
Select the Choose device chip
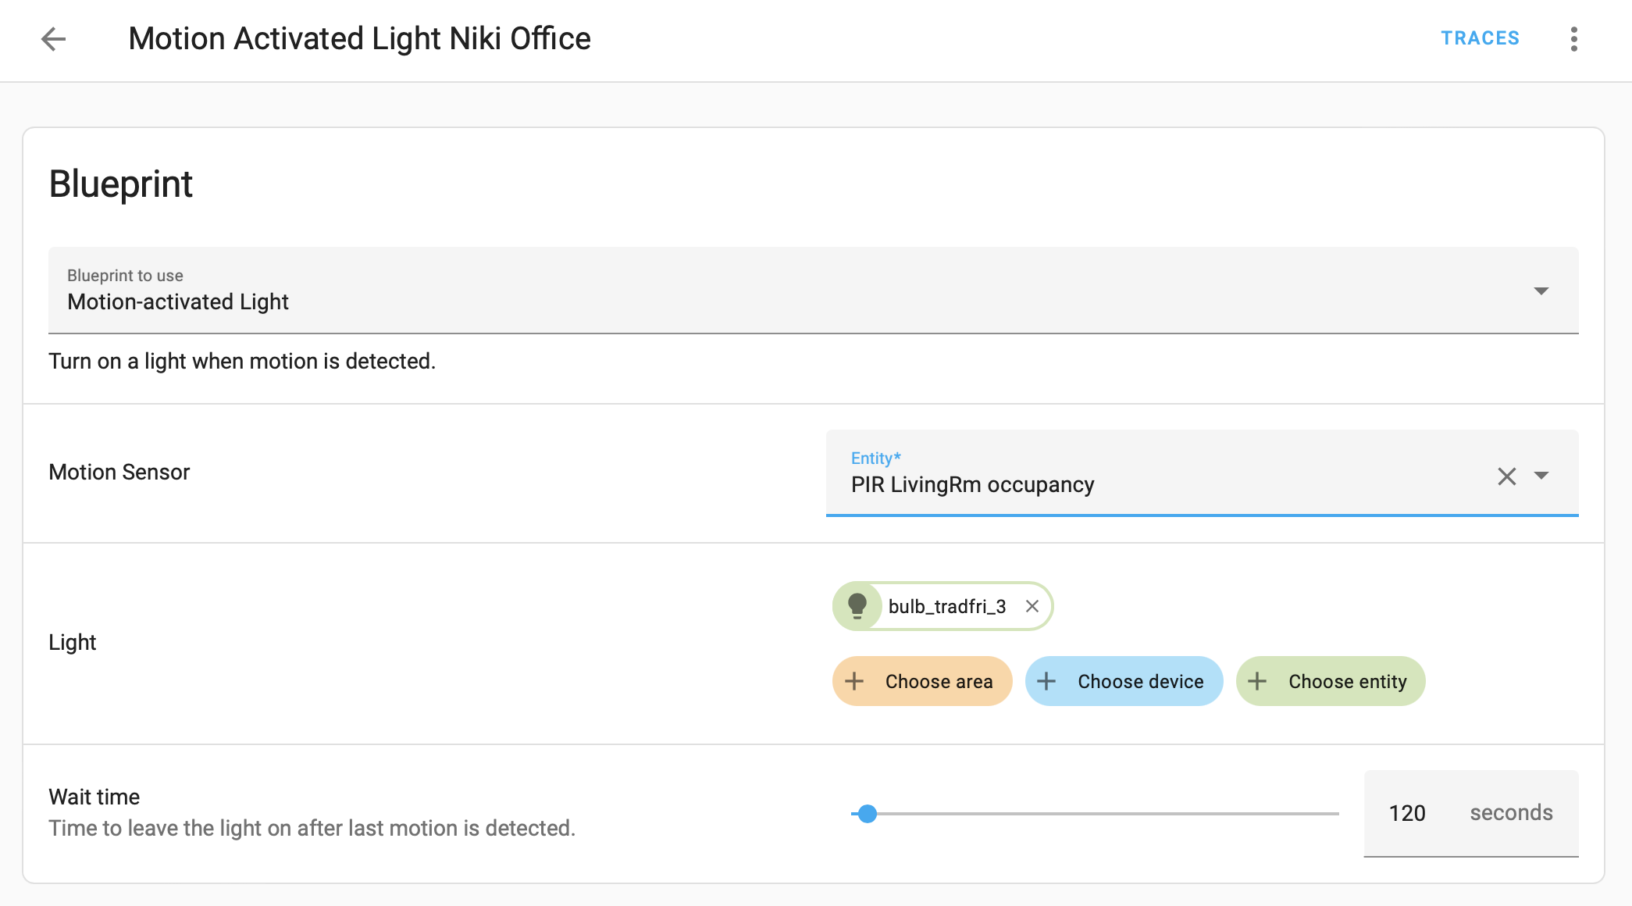coord(1124,681)
